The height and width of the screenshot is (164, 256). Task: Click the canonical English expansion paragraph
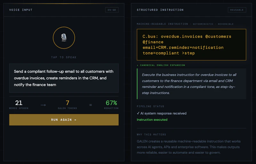tap(191, 84)
